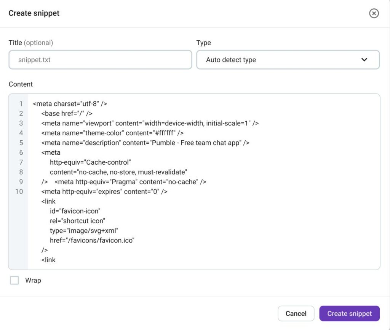Viewport: 390px width, 330px height.
Task: Click inside the Title input field
Action: 100,60
